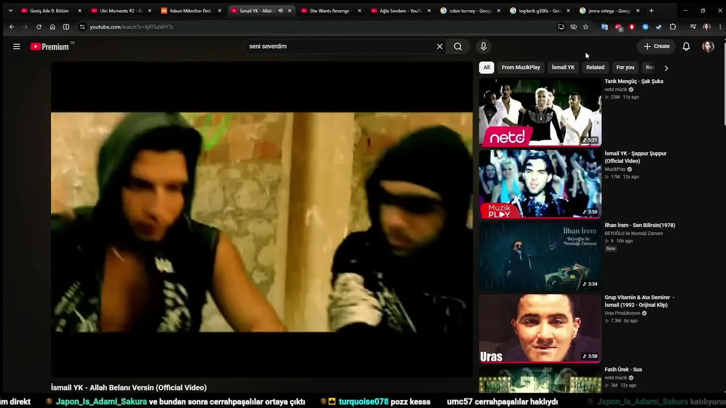The width and height of the screenshot is (726, 408).
Task: Switch to the Geniş Aile 9. Bölüm tab
Action: point(50,11)
